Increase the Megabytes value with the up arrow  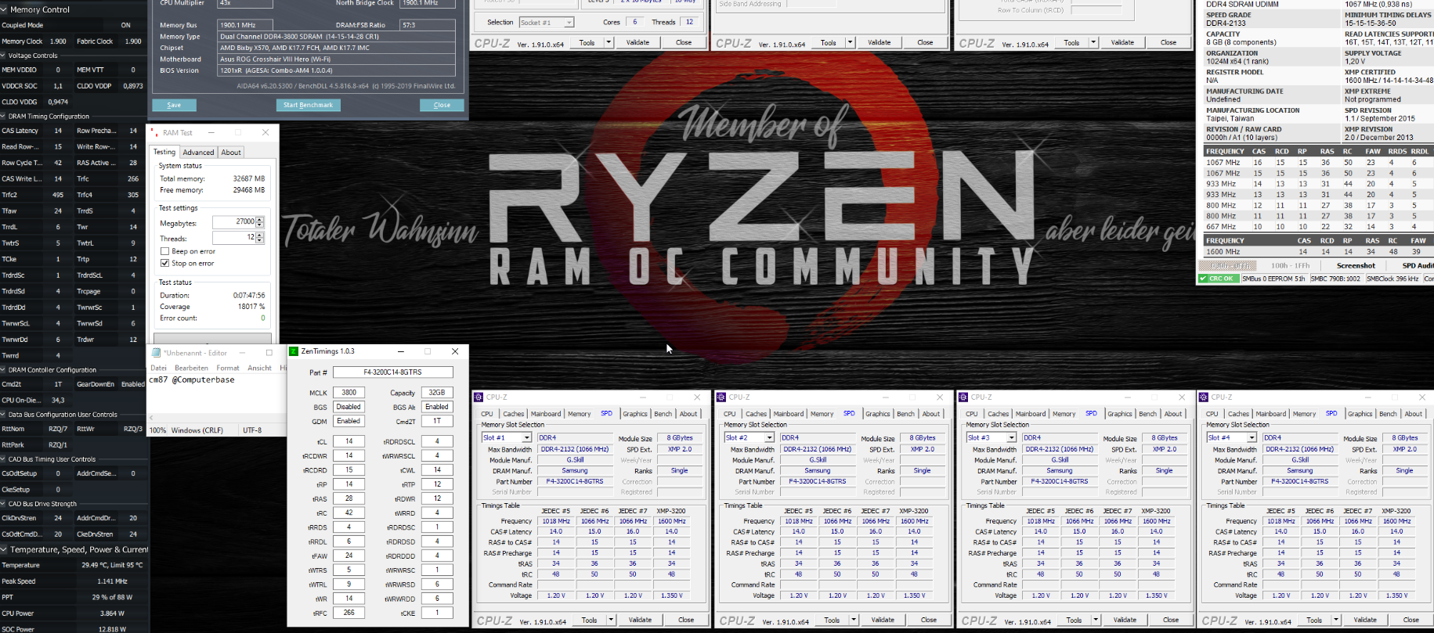point(260,219)
